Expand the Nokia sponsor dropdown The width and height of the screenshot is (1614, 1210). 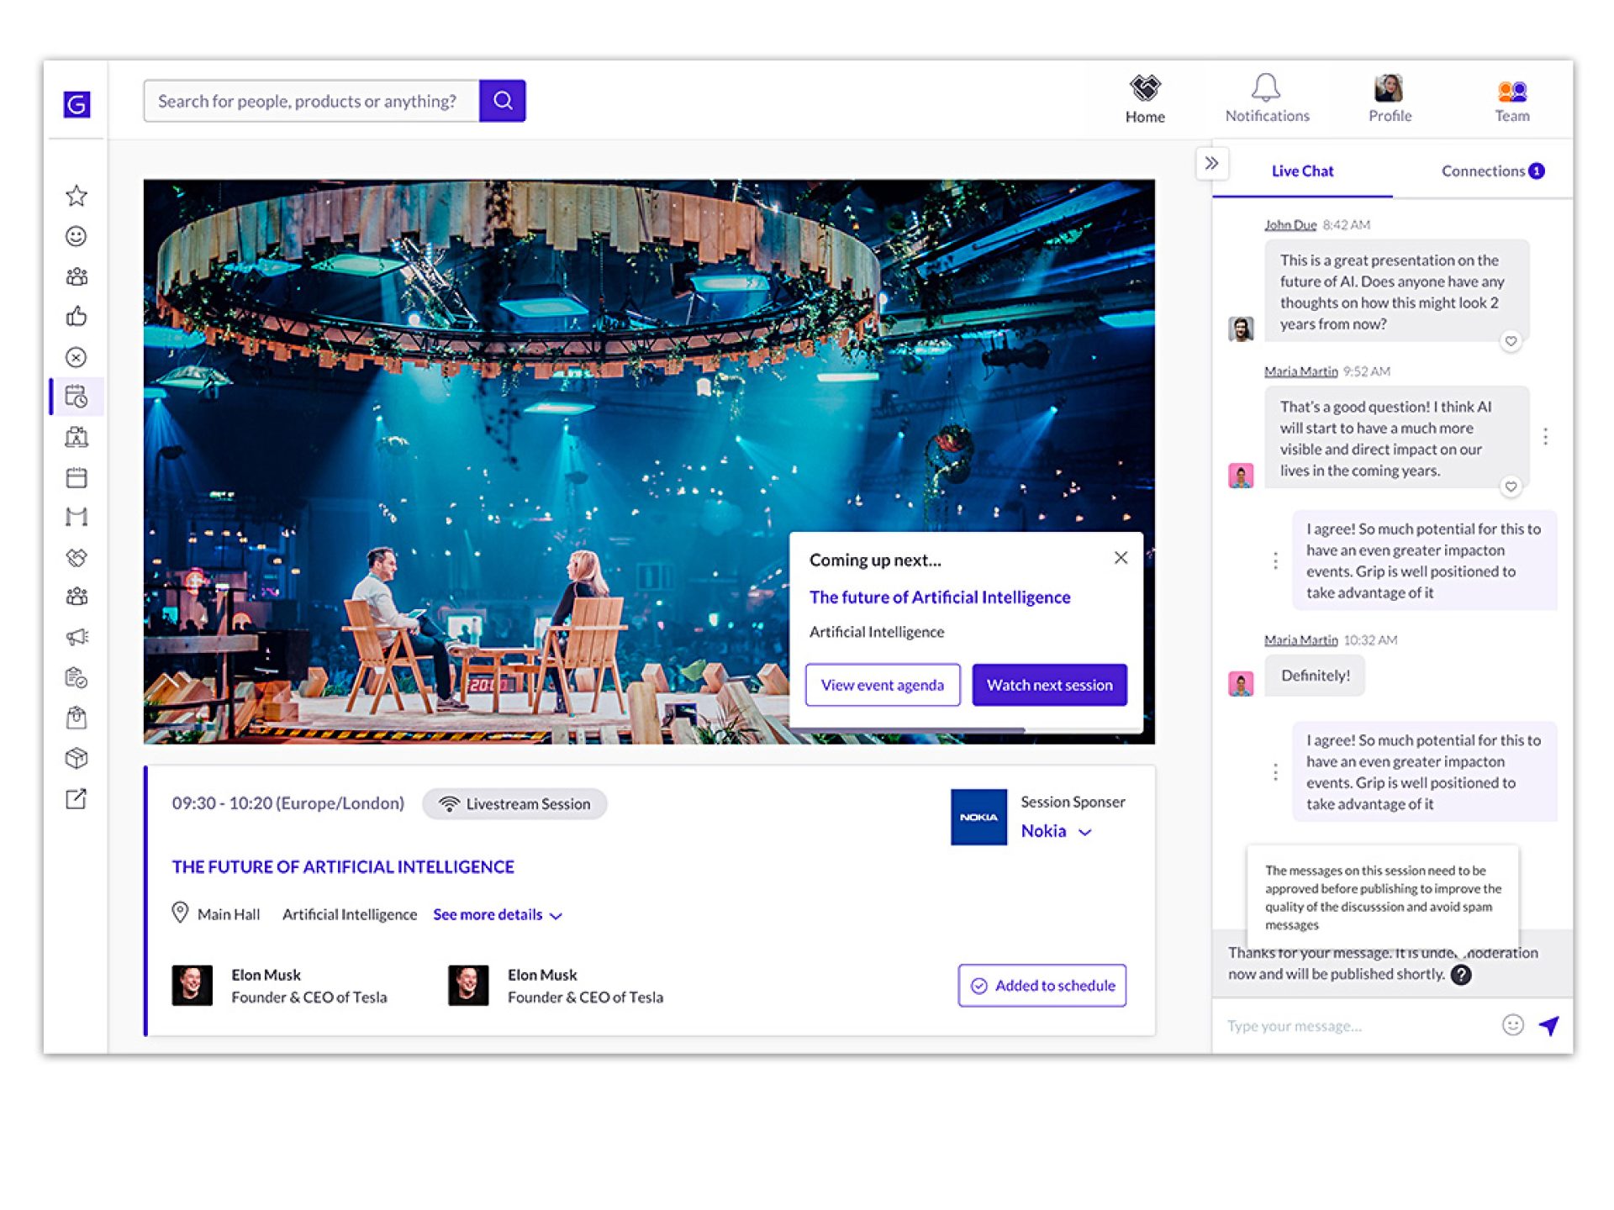coord(1057,831)
